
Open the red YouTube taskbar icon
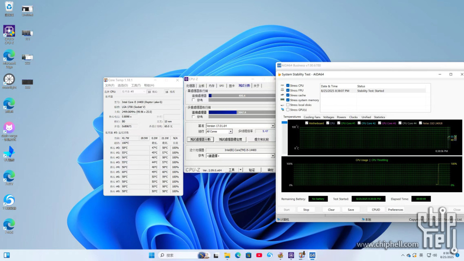click(x=259, y=255)
